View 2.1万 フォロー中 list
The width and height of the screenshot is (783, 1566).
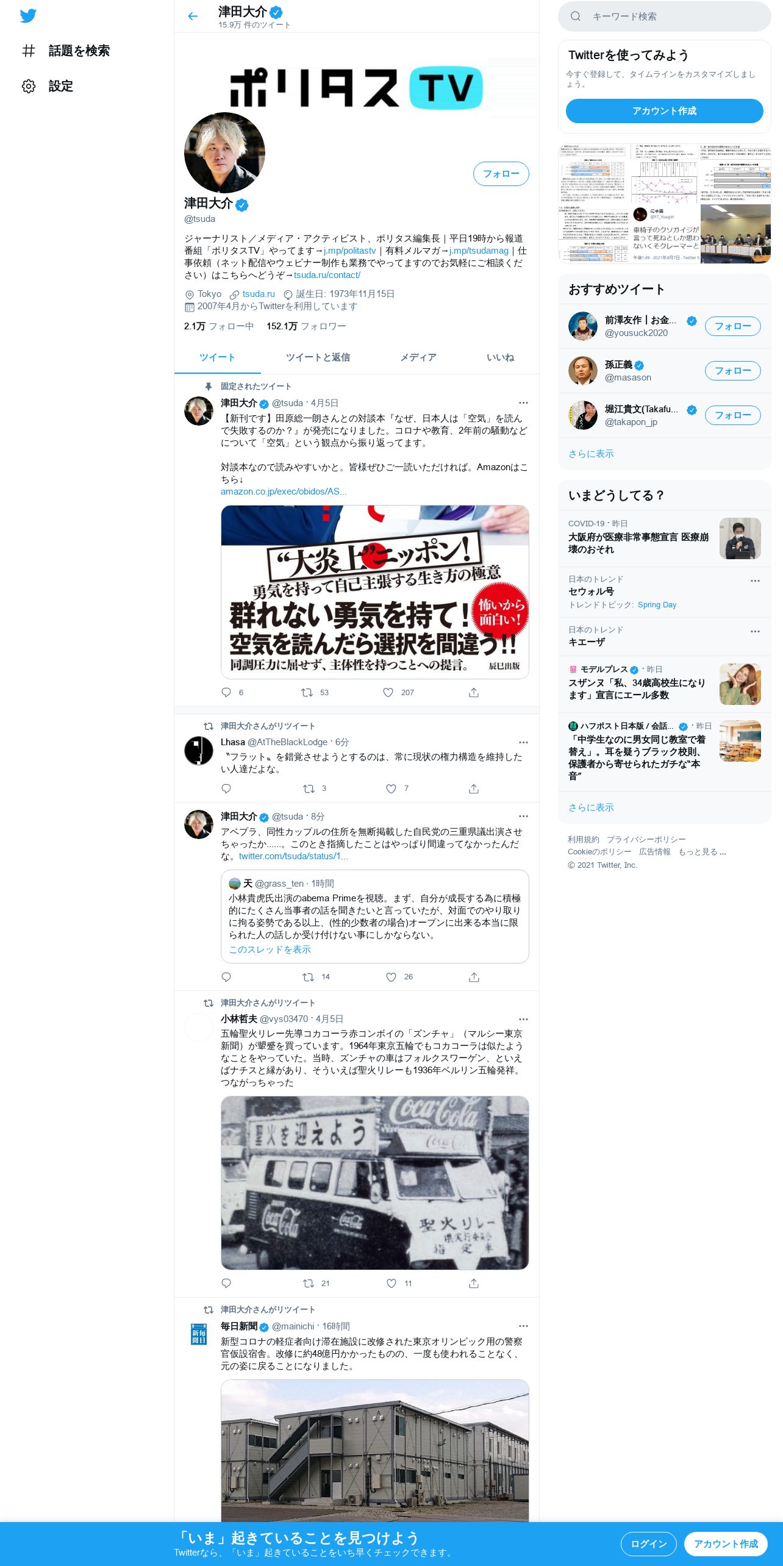[219, 326]
